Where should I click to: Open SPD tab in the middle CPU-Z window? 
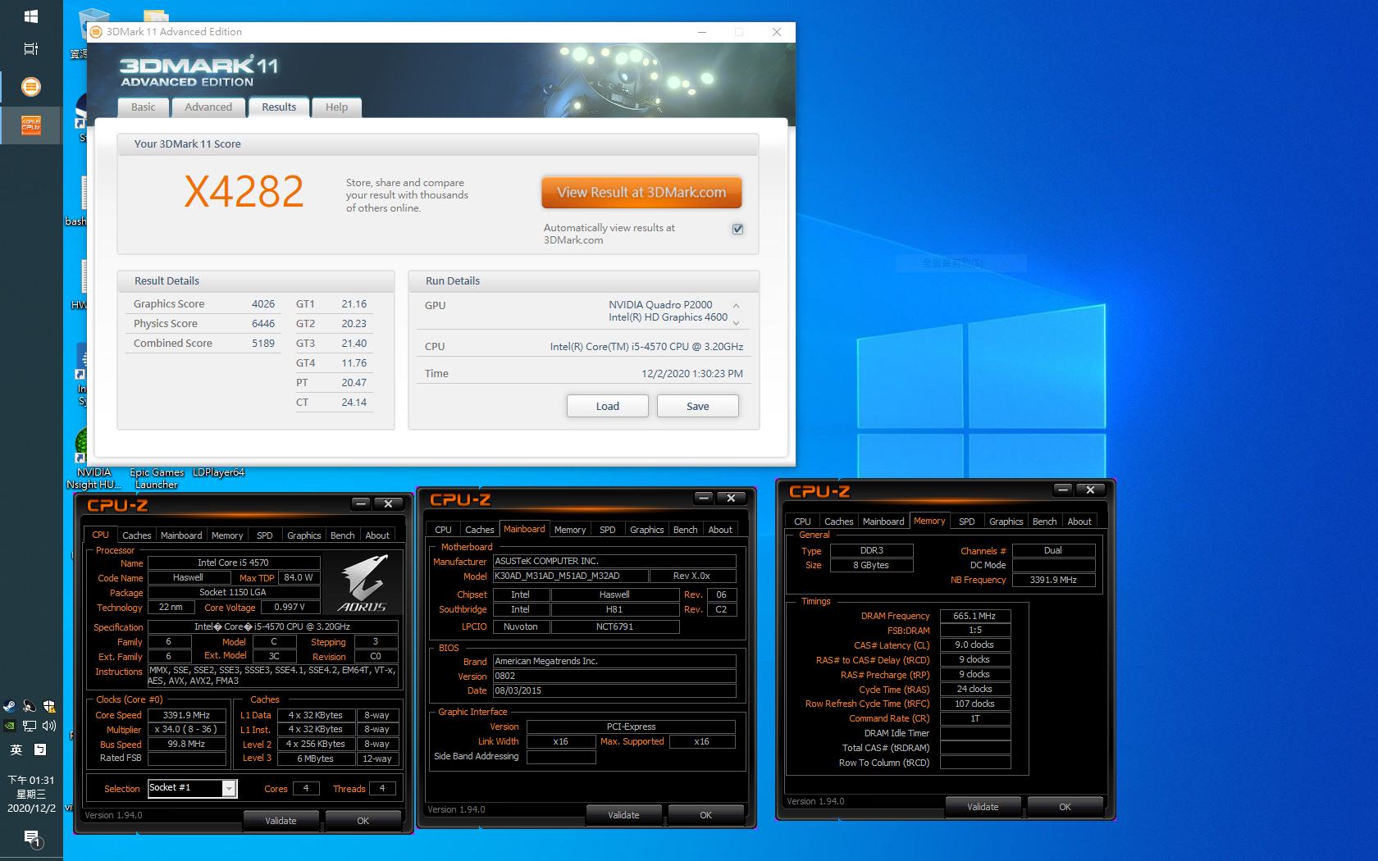[x=607, y=530]
